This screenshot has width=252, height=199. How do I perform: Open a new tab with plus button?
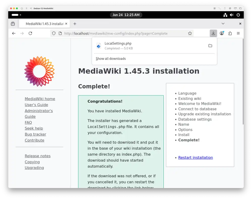[75, 24]
